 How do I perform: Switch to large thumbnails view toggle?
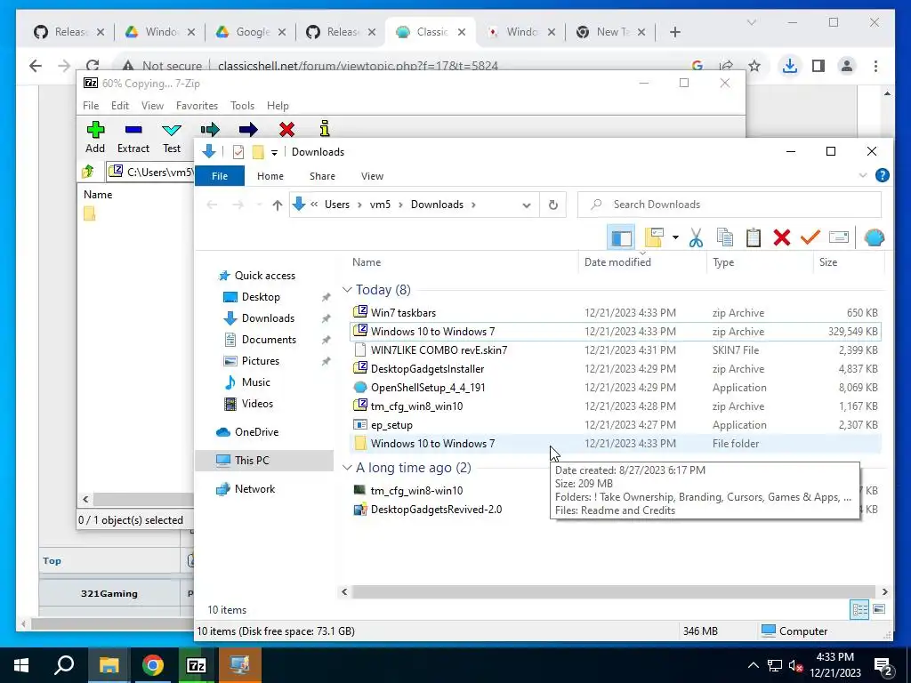[x=879, y=609]
